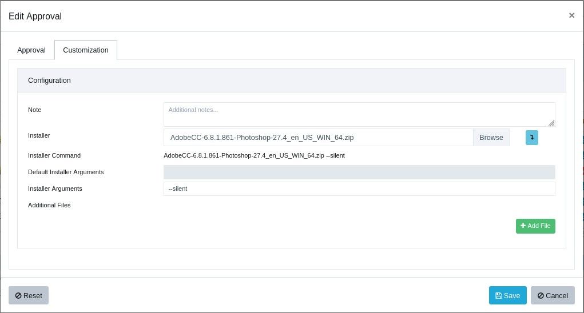Click the Installer Arguments field containing --silent

(x=359, y=188)
